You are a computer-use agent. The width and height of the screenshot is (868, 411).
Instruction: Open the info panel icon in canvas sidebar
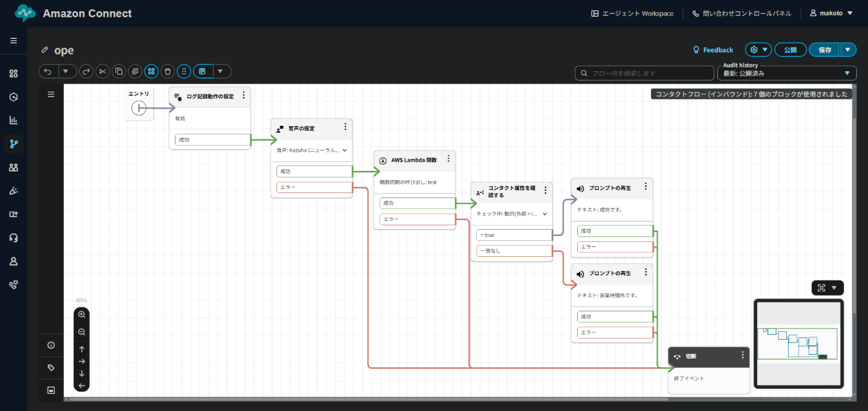click(x=51, y=345)
